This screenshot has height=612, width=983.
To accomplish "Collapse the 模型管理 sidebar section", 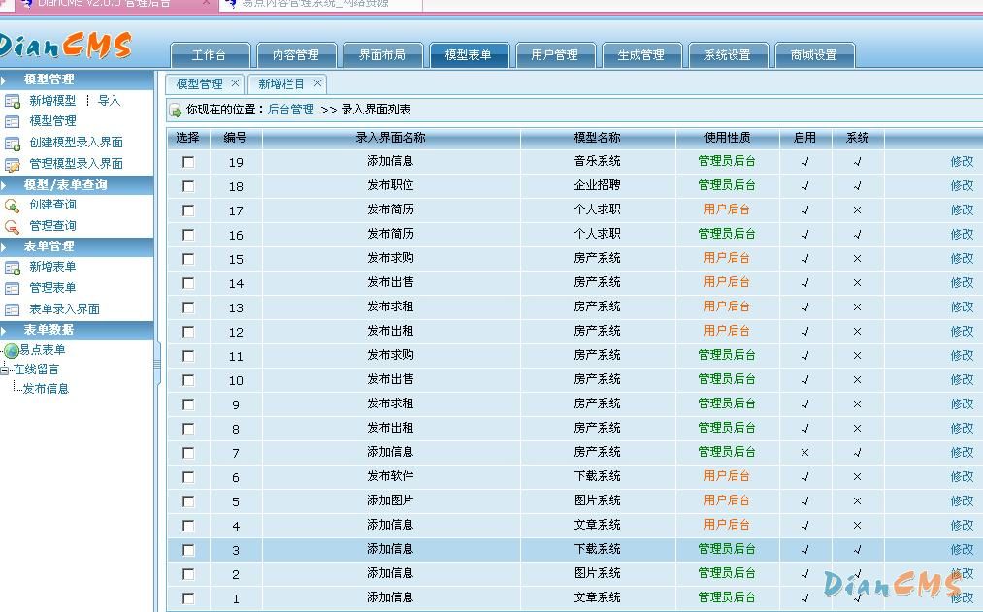I will coord(5,80).
